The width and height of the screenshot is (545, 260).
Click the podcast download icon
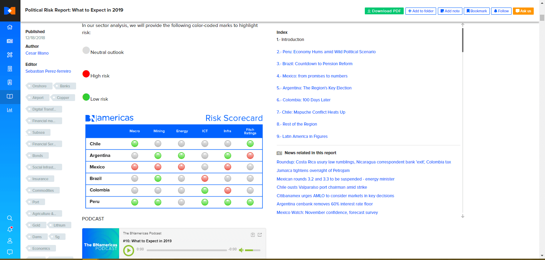tap(253, 235)
